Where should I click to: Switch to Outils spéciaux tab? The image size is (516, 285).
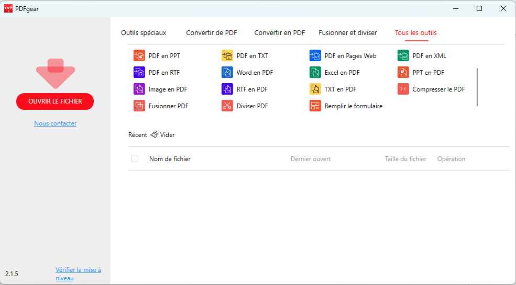pyautogui.click(x=144, y=33)
